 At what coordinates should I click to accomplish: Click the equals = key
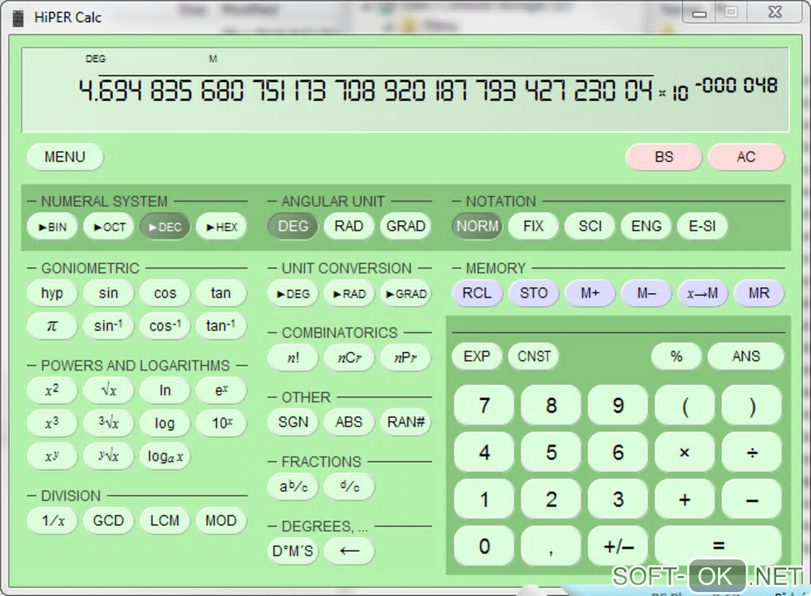point(719,546)
